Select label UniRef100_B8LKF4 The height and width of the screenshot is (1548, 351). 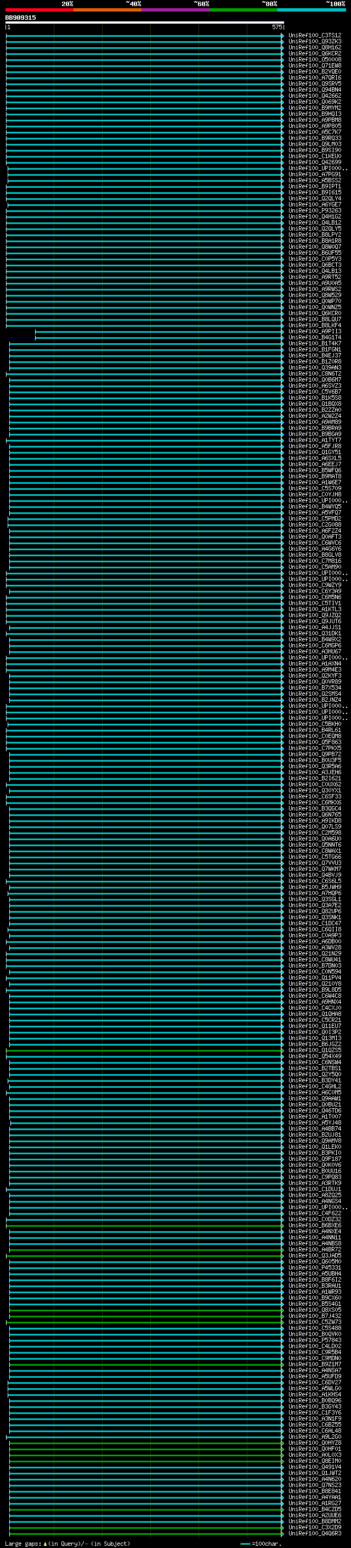point(315,326)
